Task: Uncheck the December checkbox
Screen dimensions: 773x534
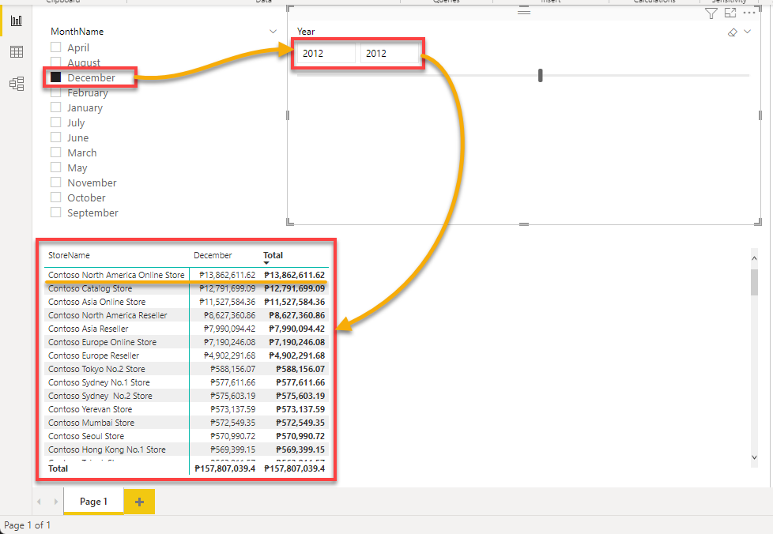Action: point(55,77)
